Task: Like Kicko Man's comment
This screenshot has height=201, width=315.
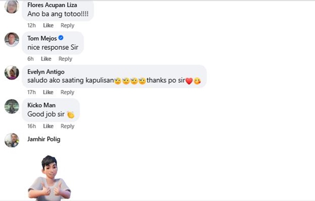Action: (48, 126)
